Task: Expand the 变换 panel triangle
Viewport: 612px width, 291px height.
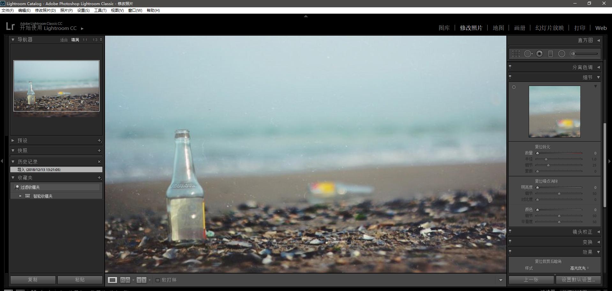Action: pos(598,242)
